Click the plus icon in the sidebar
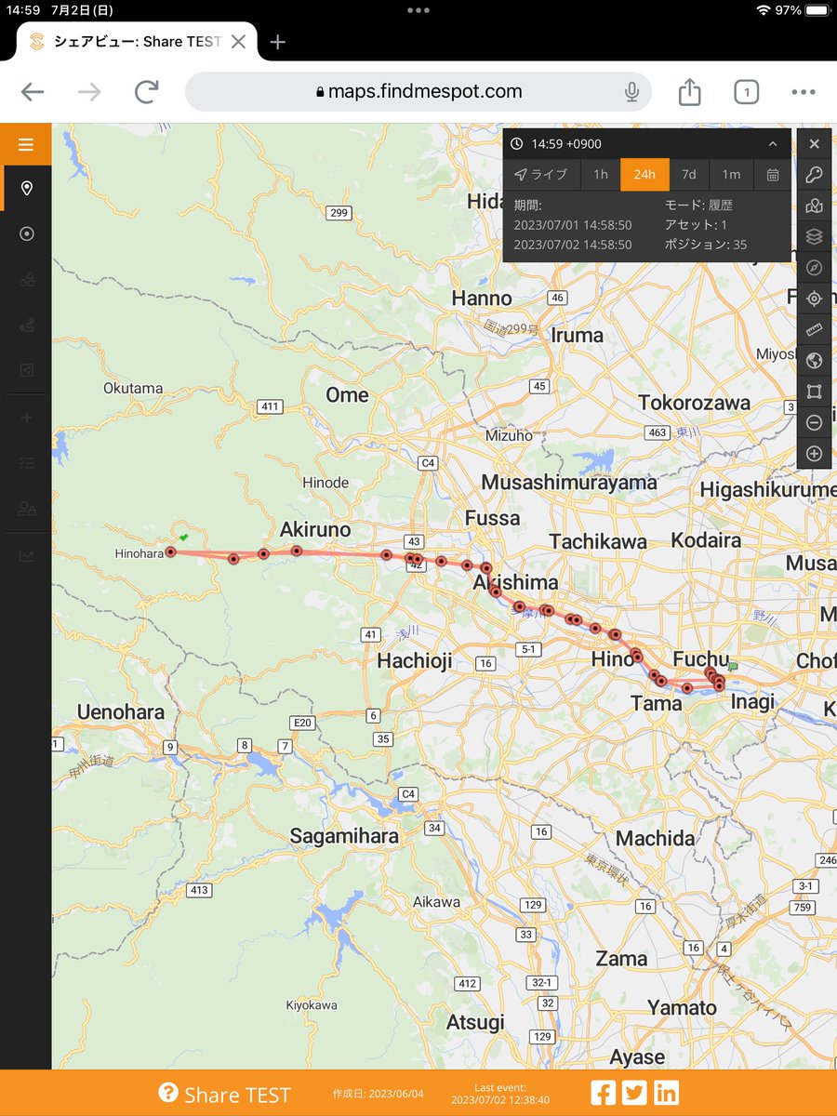837x1116 pixels. click(x=26, y=418)
